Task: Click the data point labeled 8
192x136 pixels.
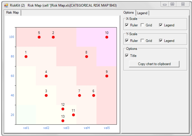Action: (86, 56)
